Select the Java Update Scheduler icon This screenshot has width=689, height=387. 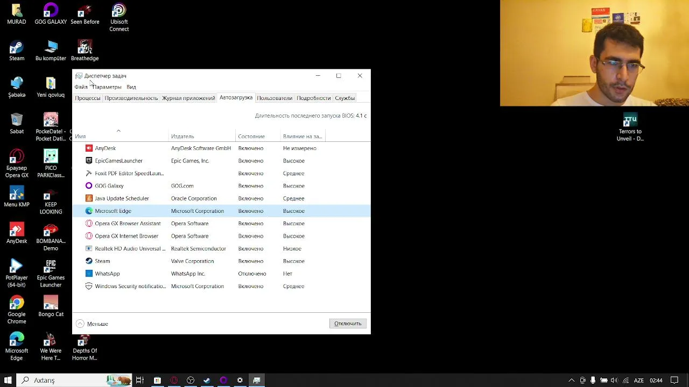(x=89, y=198)
